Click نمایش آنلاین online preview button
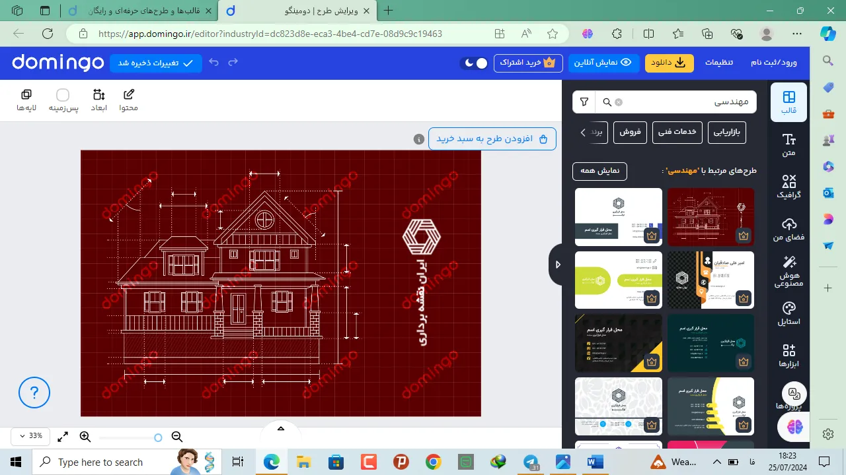The width and height of the screenshot is (846, 475). 604,63
